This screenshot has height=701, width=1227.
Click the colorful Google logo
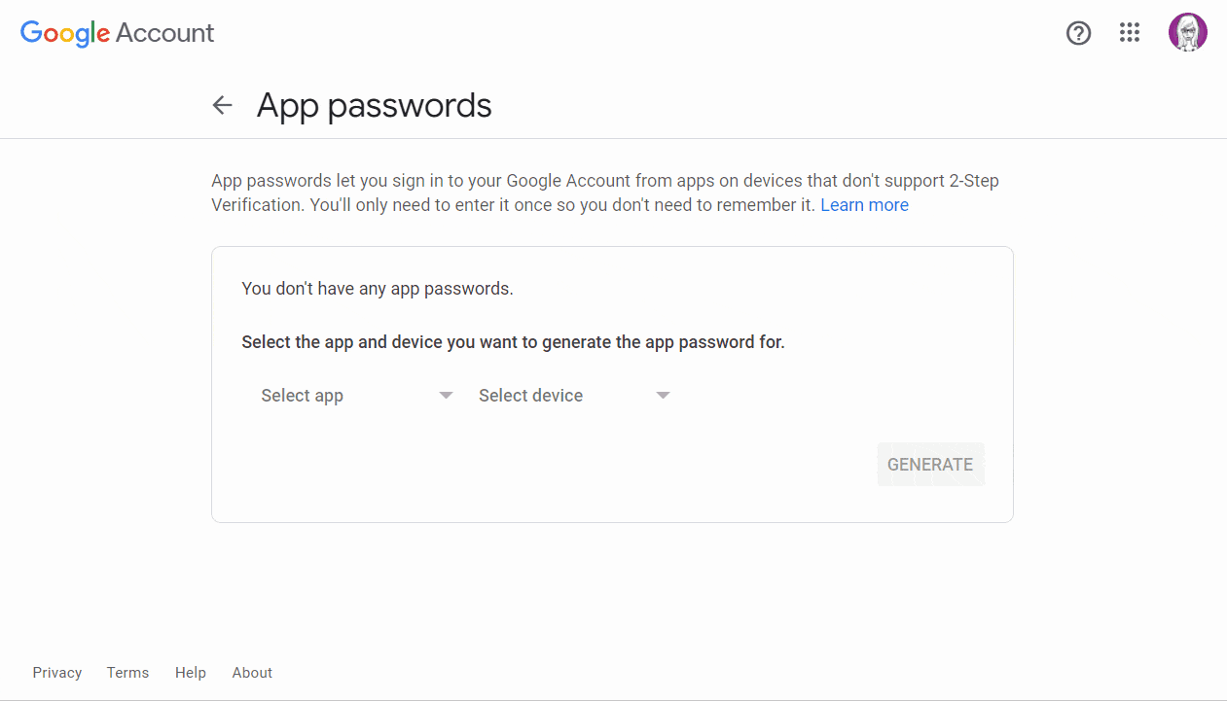coord(65,33)
